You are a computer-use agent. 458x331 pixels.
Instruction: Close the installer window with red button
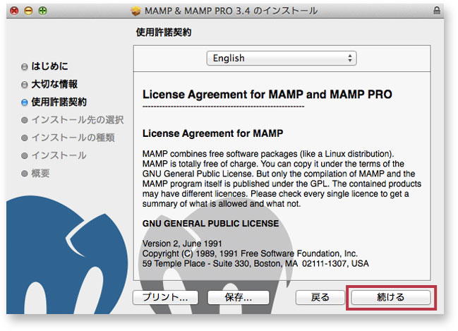[14, 11]
